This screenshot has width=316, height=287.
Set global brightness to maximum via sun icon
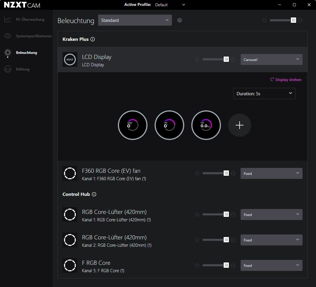[300, 20]
